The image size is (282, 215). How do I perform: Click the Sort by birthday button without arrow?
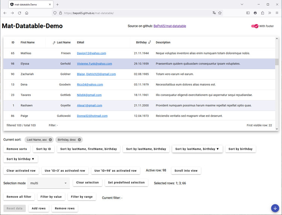click(241, 149)
